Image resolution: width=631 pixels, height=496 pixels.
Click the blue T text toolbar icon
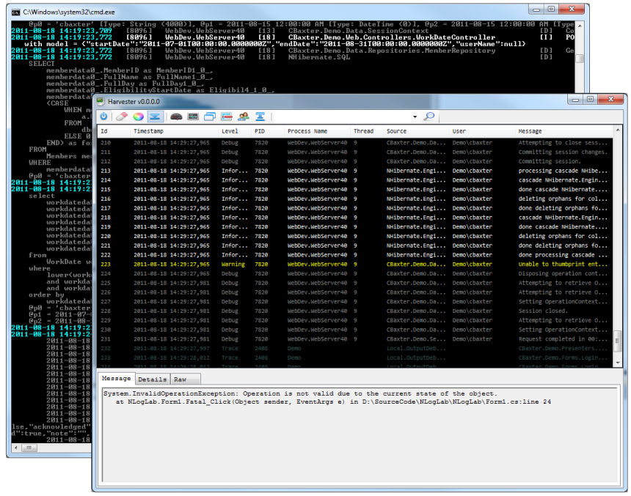[x=260, y=116]
